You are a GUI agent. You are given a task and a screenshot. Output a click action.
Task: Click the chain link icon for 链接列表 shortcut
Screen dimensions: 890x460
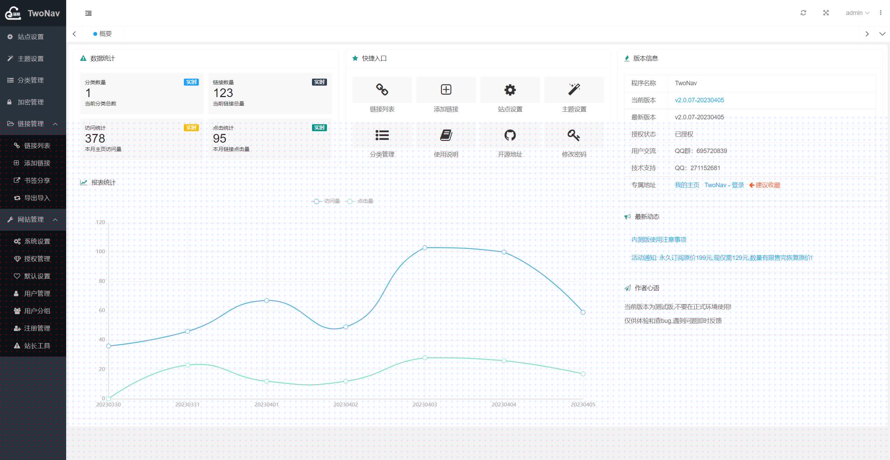(382, 90)
